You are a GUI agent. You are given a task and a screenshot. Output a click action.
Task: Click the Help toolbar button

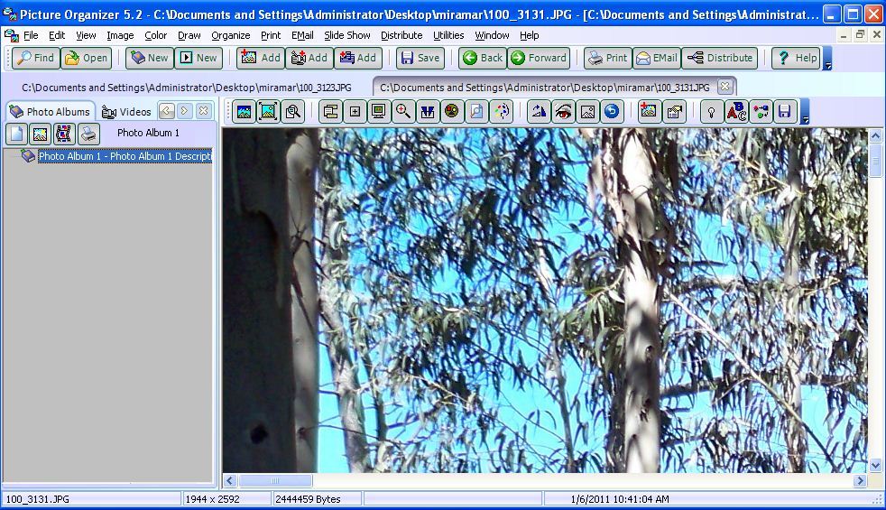[796, 58]
